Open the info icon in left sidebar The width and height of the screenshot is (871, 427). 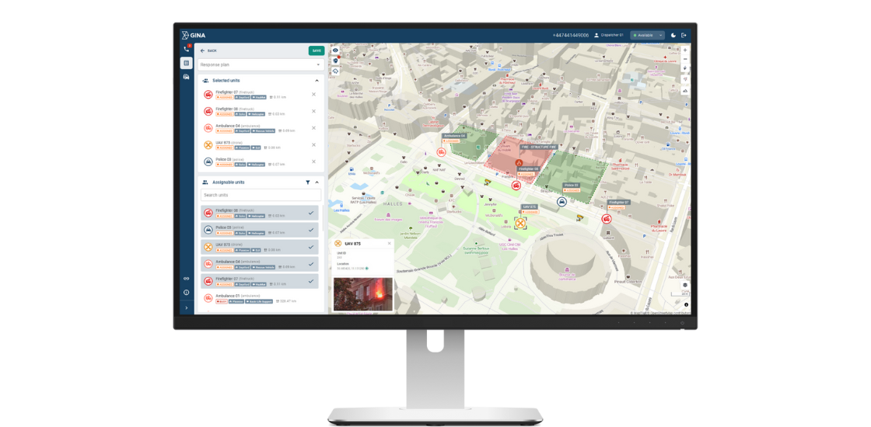click(x=186, y=292)
